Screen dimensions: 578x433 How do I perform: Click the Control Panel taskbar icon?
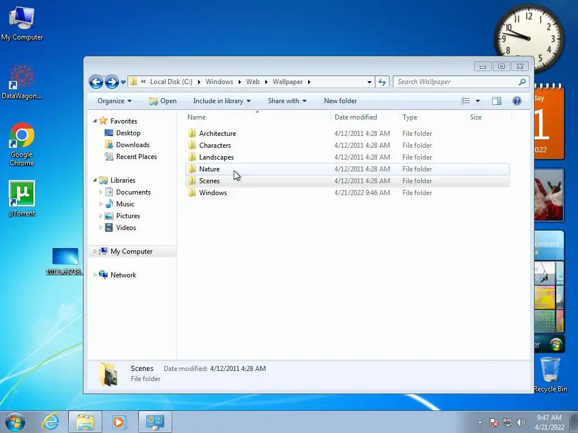[x=155, y=422]
